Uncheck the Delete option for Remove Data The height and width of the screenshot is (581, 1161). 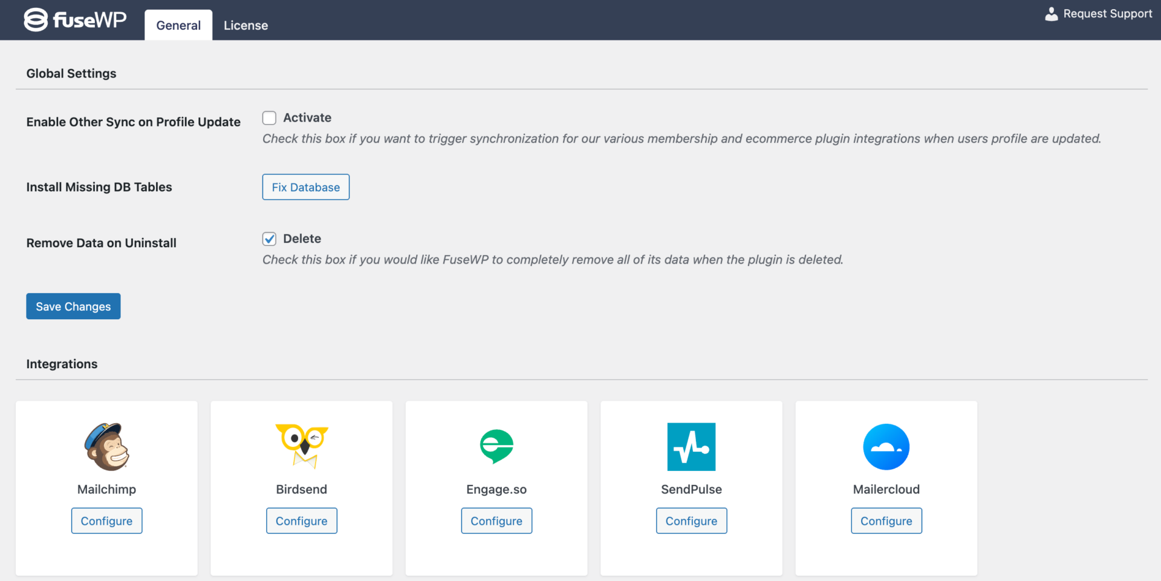[x=269, y=239]
